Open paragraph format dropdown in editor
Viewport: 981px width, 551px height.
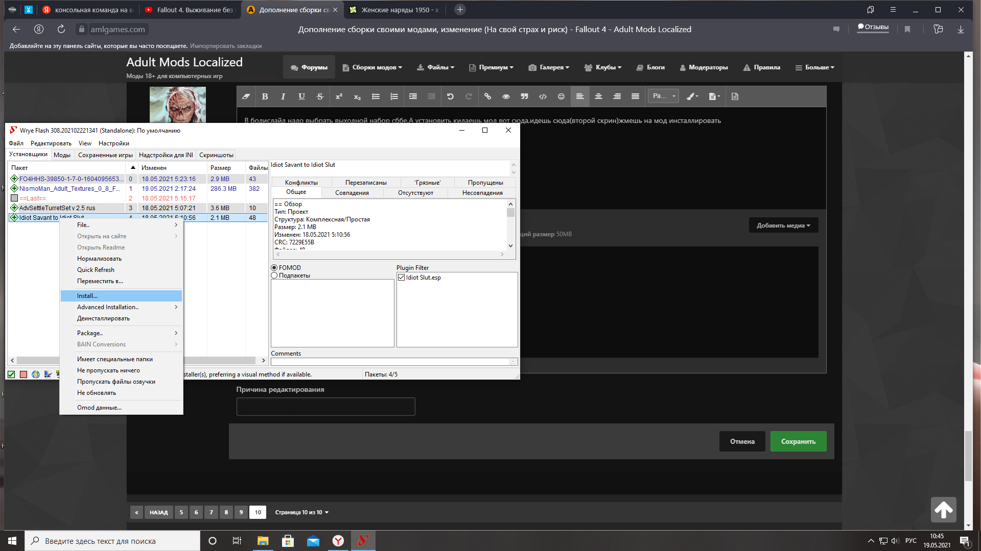[x=663, y=96]
